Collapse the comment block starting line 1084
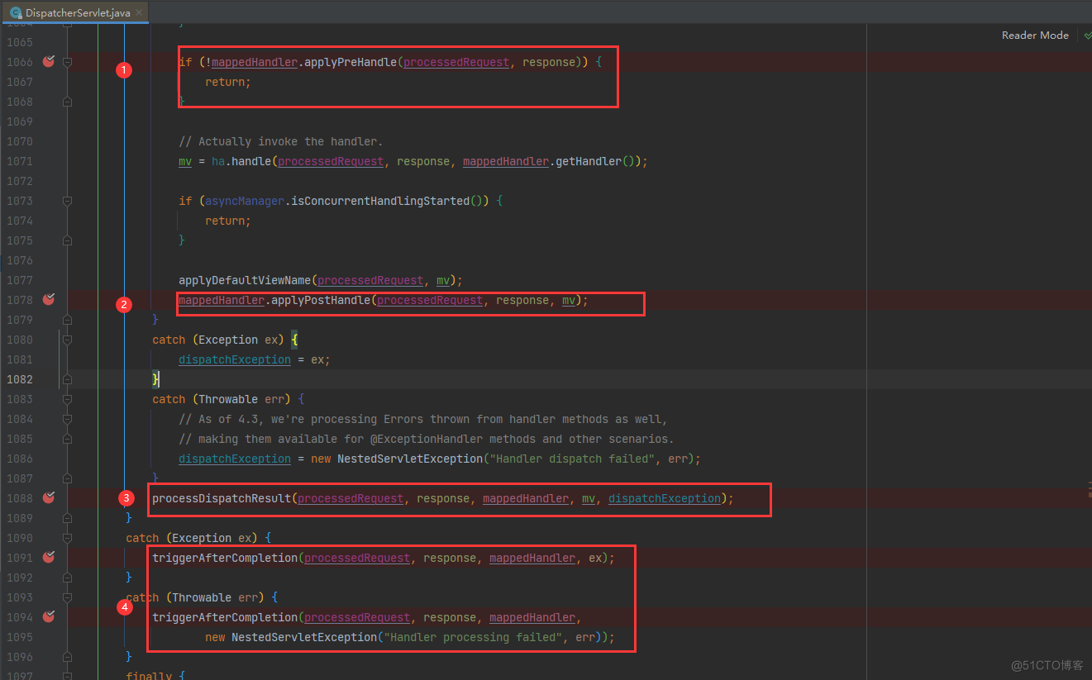Image resolution: width=1092 pixels, height=680 pixels. tap(67, 419)
